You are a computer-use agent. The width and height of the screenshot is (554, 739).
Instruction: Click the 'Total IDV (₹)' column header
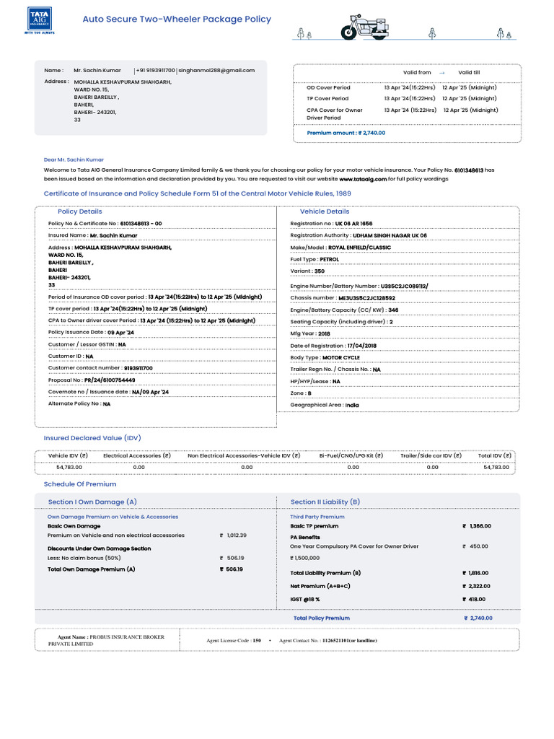pyautogui.click(x=495, y=456)
